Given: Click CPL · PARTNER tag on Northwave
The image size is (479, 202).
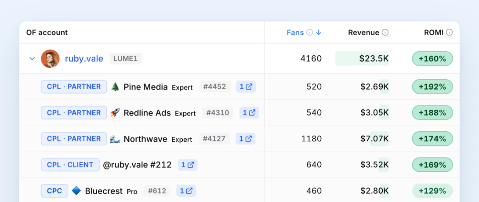Looking at the screenshot, I should pyautogui.click(x=74, y=139).
